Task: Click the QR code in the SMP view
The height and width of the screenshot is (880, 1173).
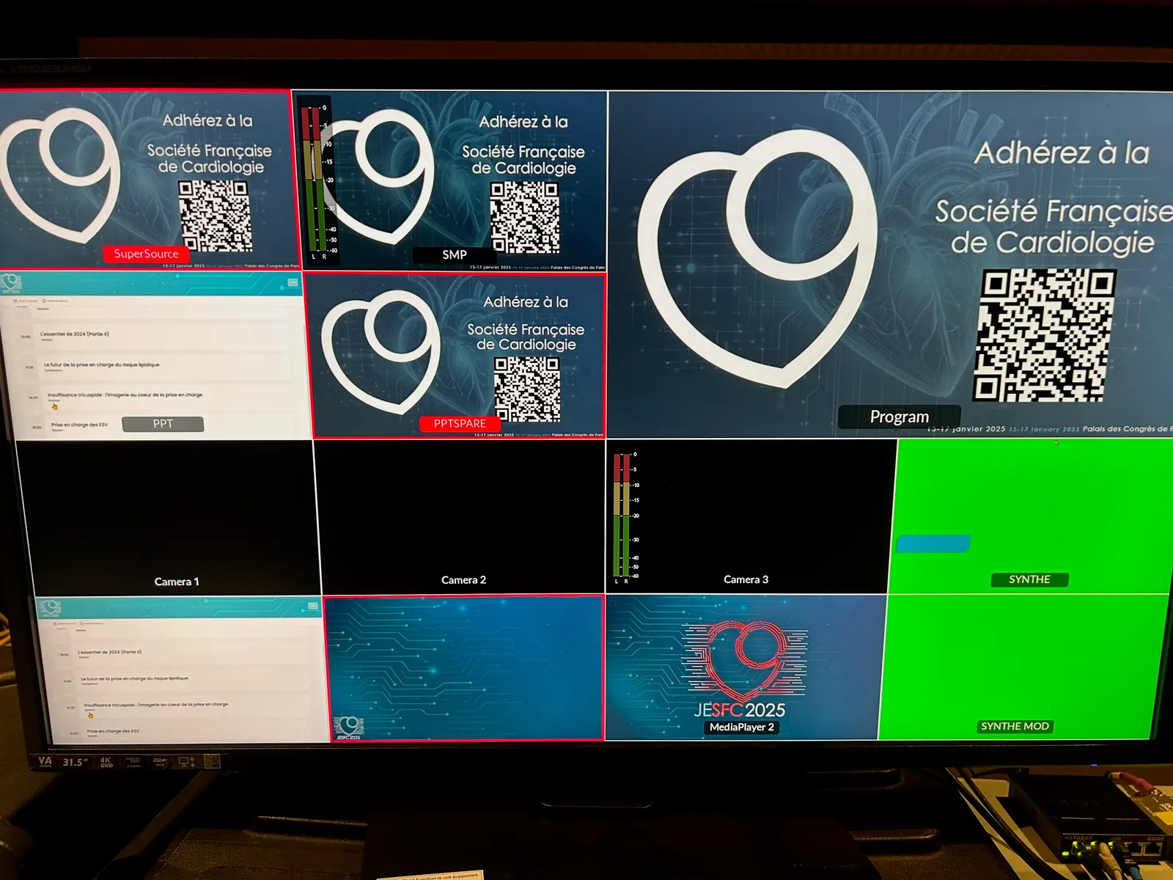Action: pyautogui.click(x=525, y=218)
